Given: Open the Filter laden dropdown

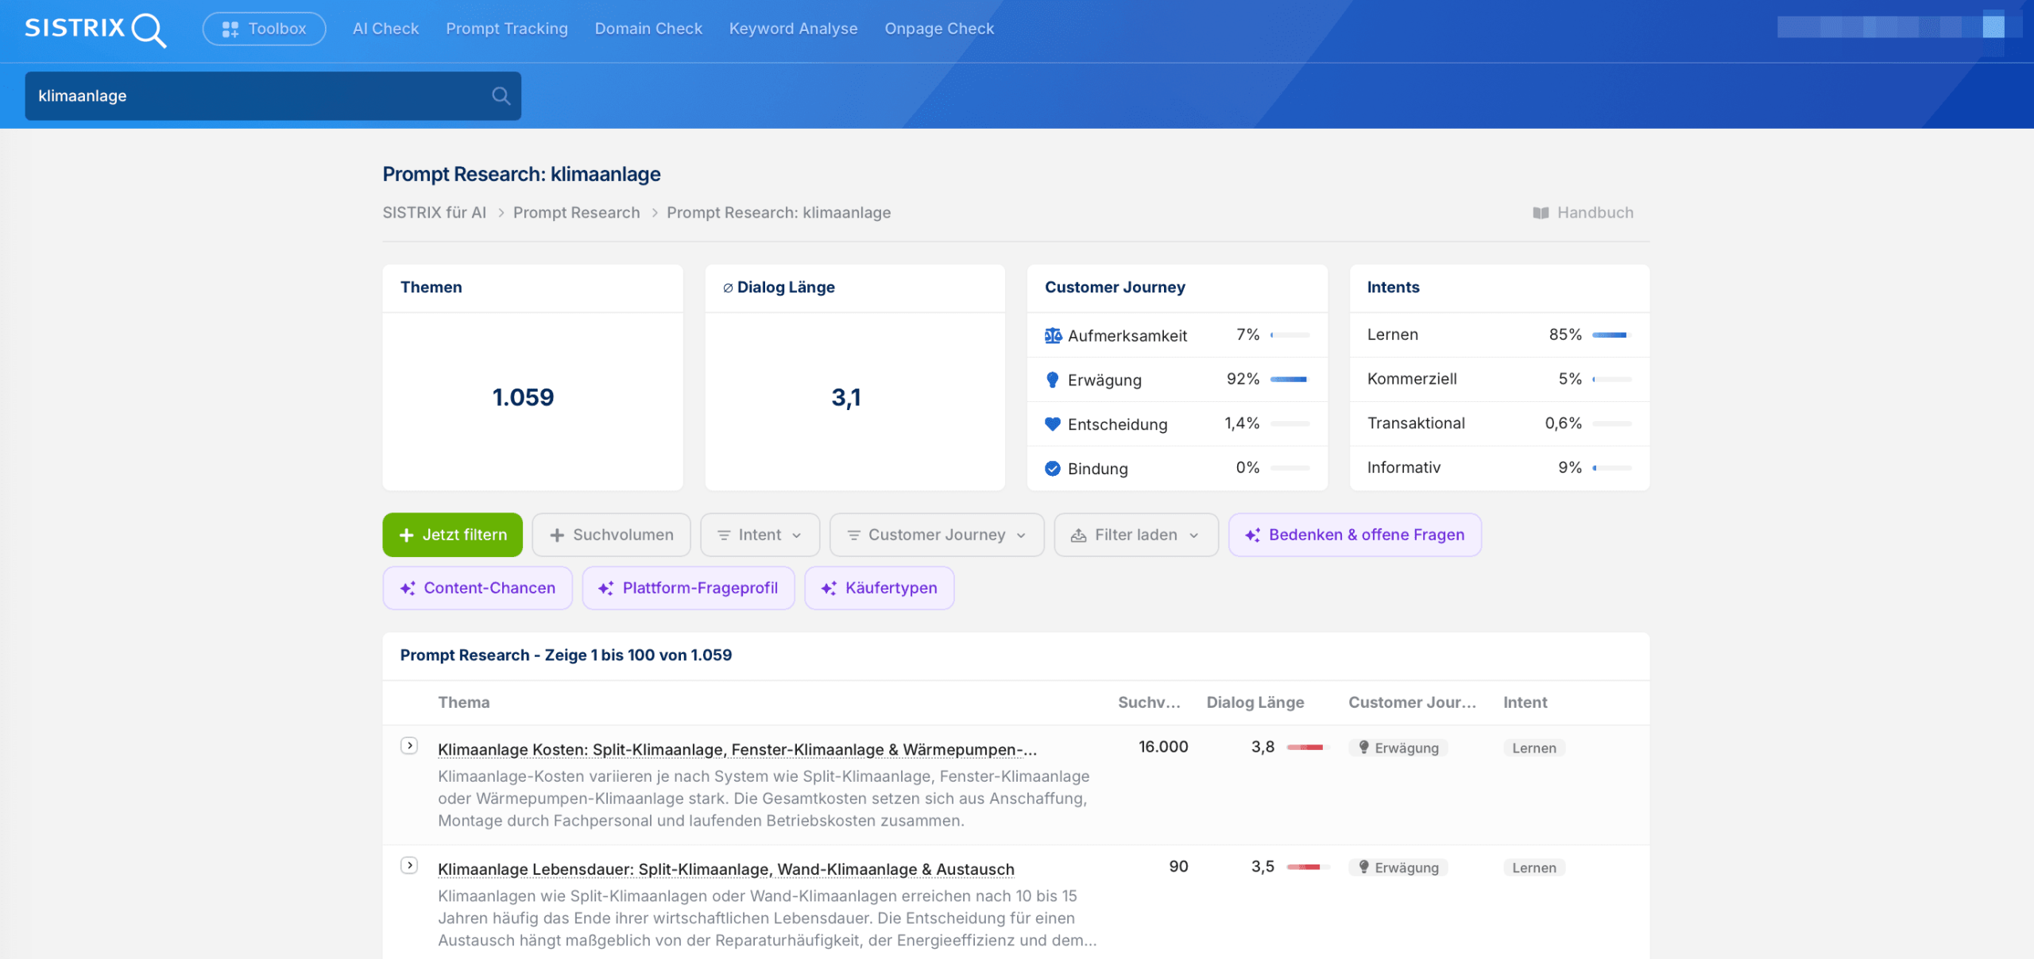Looking at the screenshot, I should coord(1136,535).
